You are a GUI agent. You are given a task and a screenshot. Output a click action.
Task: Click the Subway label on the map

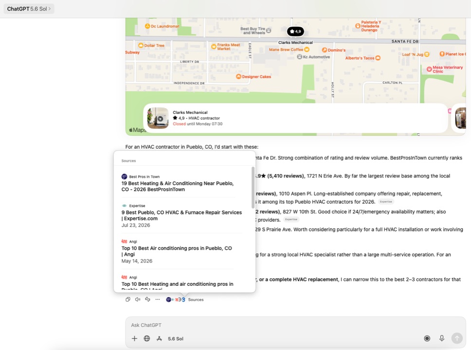(x=132, y=52)
